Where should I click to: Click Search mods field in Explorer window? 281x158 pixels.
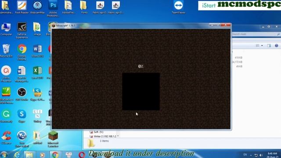(256, 34)
